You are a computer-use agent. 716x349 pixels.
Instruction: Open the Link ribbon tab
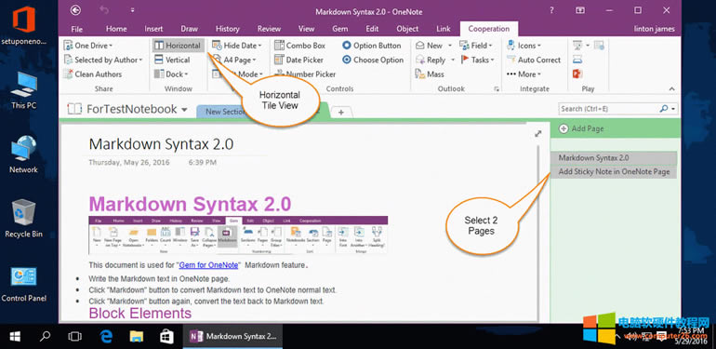443,29
